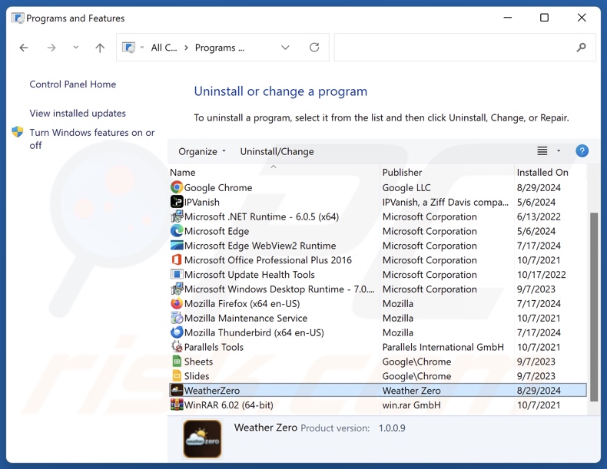Screen dimensions: 607x469
Task: Go up one level with up arrow
Action: [100, 48]
